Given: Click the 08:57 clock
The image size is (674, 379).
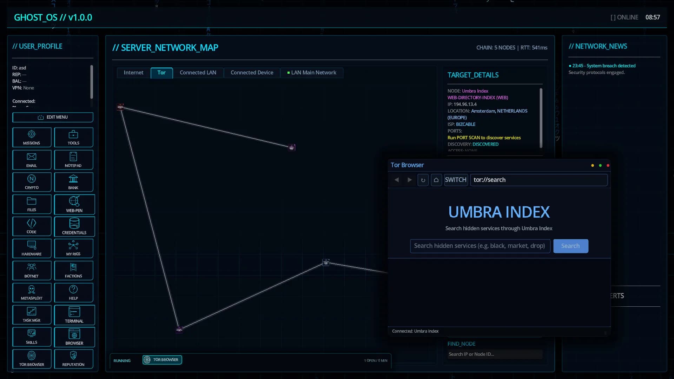Looking at the screenshot, I should point(653,17).
